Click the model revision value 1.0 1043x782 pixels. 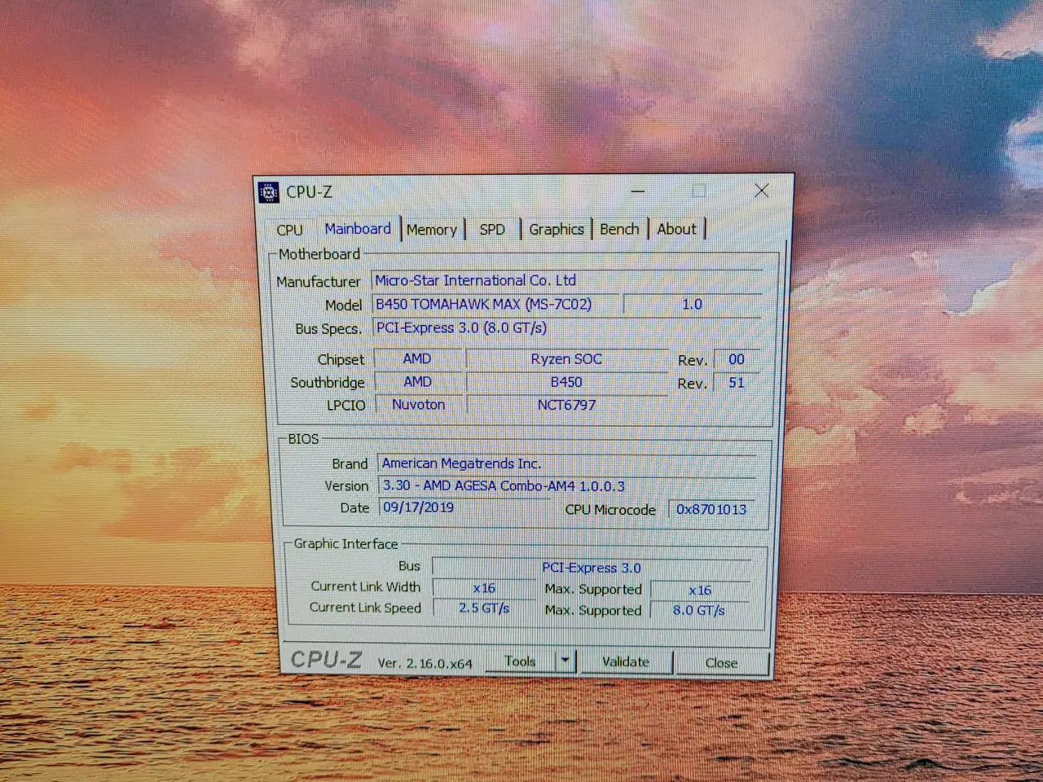[692, 304]
